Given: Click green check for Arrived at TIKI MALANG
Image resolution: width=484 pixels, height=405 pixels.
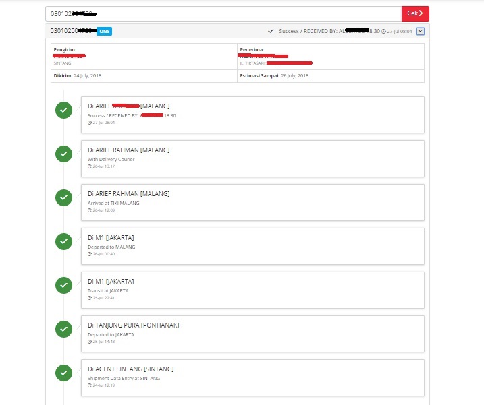Looking at the screenshot, I should pyautogui.click(x=63, y=197).
